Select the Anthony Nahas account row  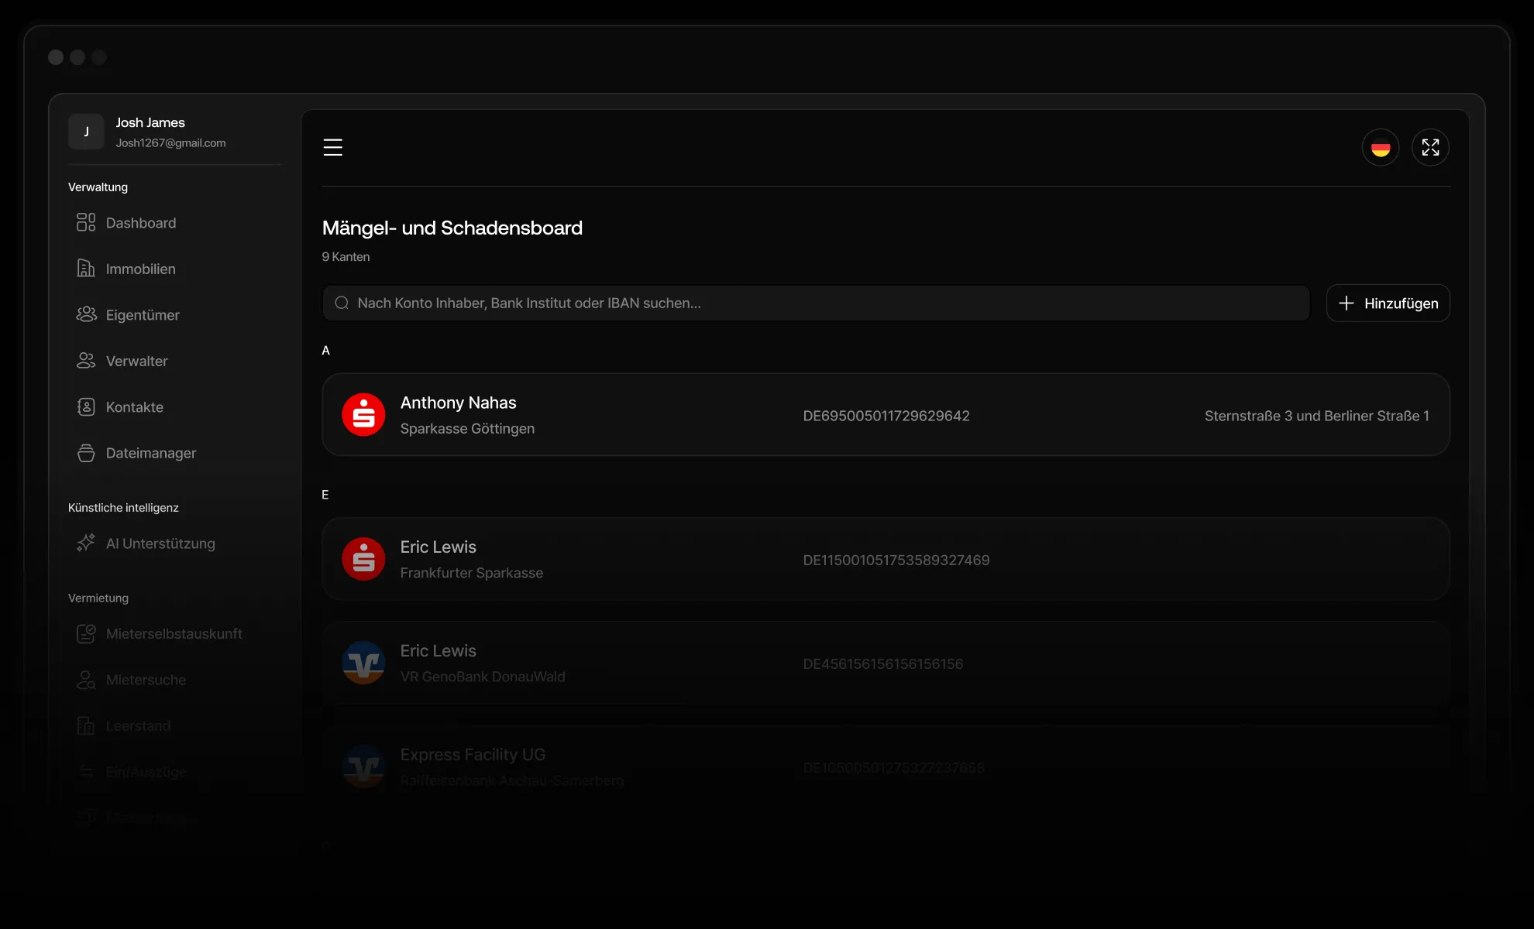885,415
